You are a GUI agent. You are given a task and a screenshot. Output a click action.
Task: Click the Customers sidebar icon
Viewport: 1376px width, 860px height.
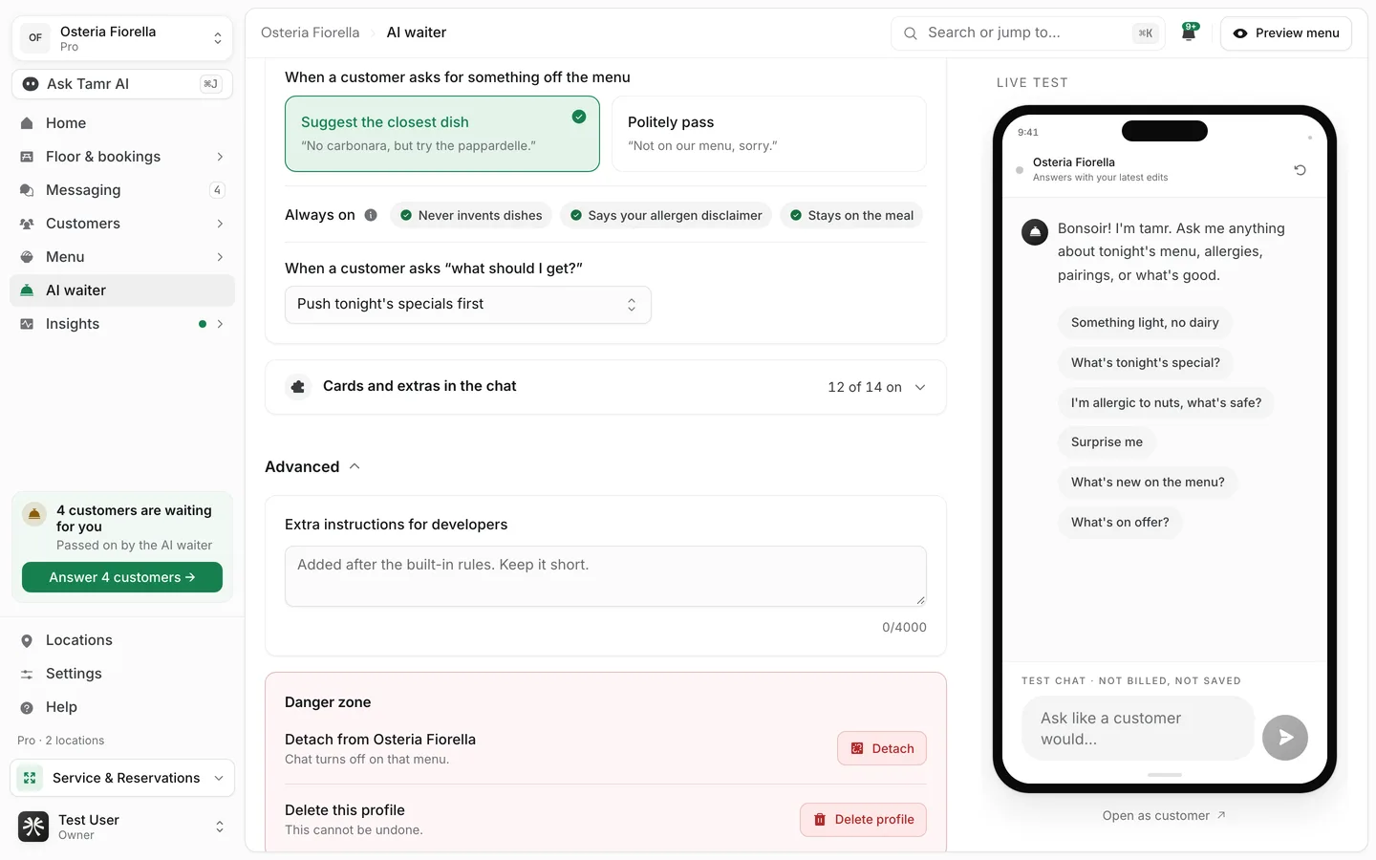tap(27, 224)
